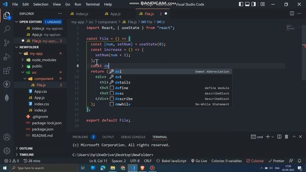Click CRLF end of line setting
306x172 pixels.
pyautogui.click(x=148, y=161)
